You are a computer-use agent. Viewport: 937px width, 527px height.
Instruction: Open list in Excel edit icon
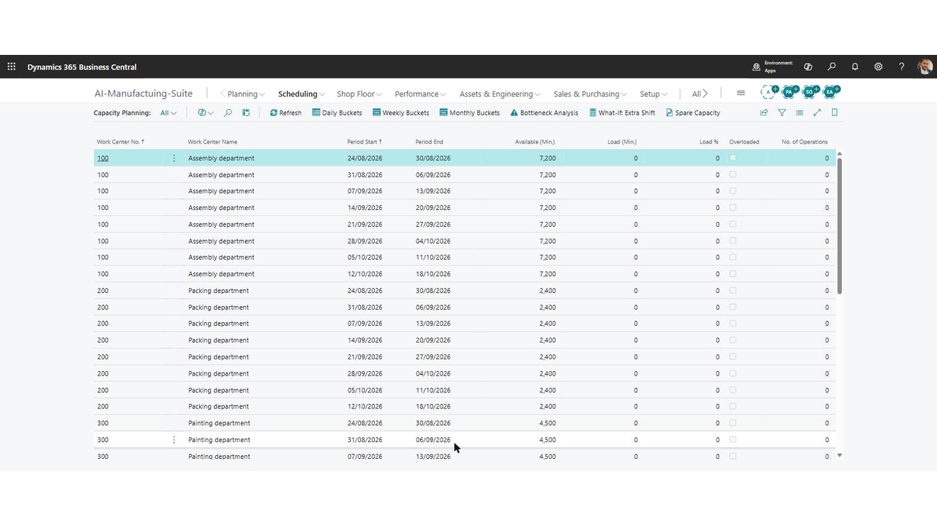(246, 113)
